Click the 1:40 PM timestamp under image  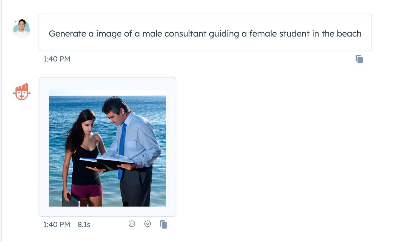tap(57, 225)
